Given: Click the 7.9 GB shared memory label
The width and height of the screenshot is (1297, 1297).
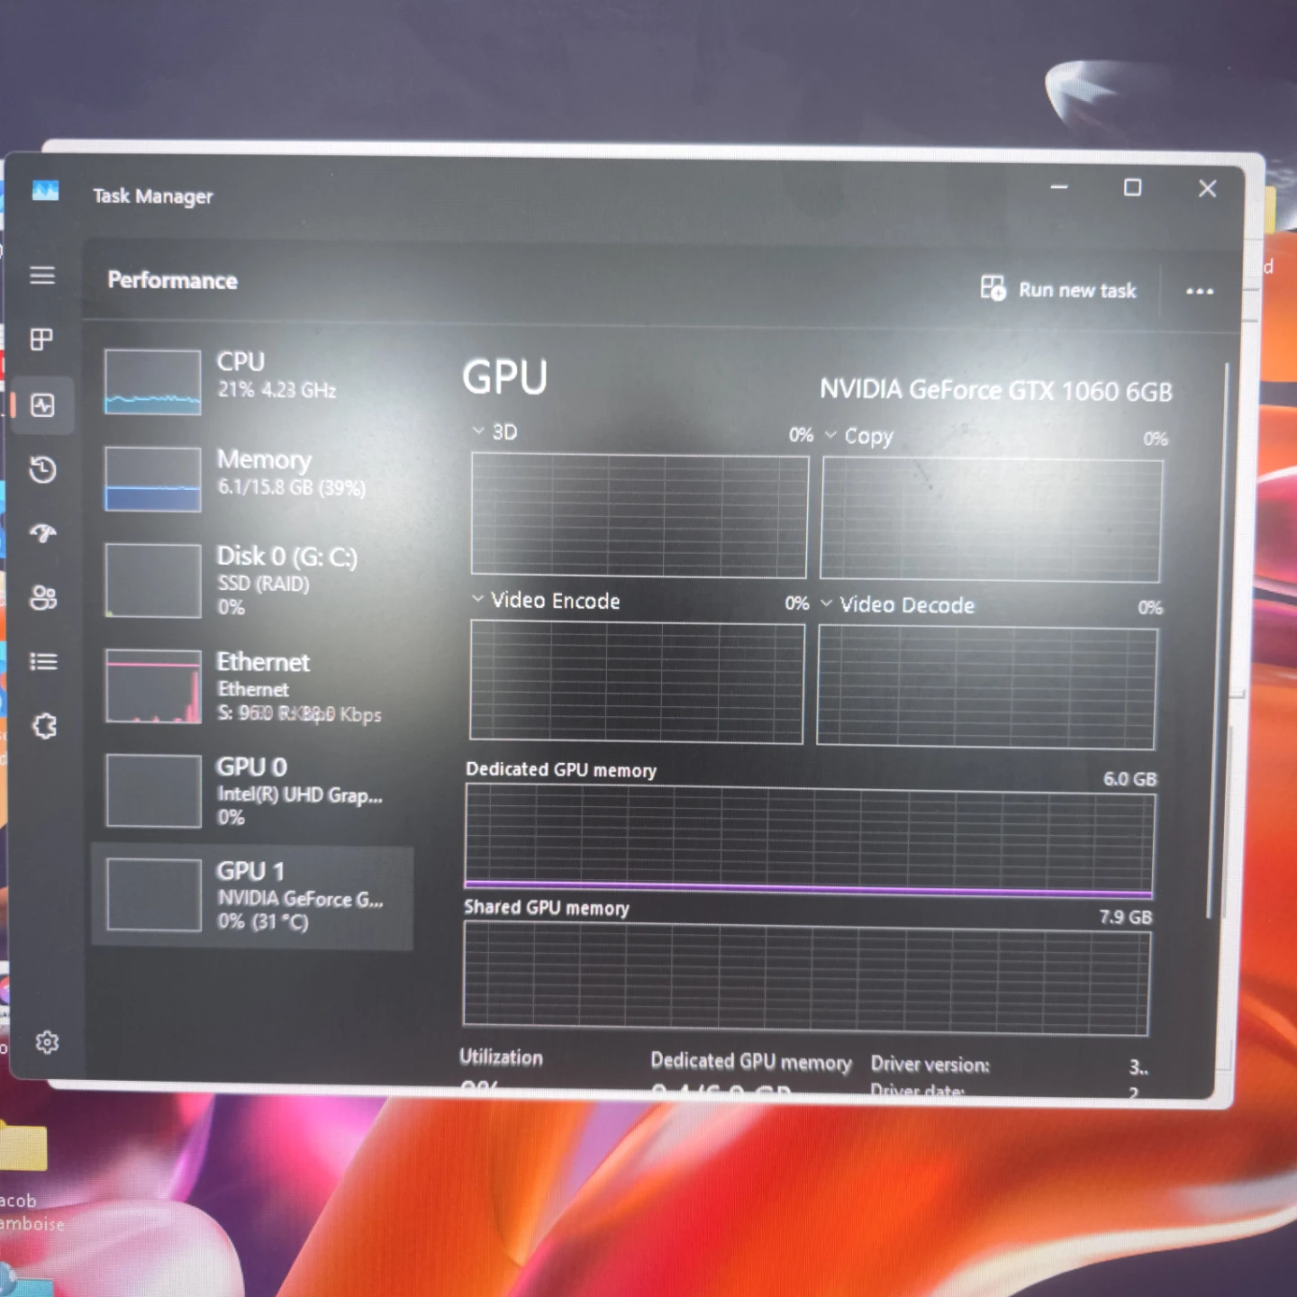Looking at the screenshot, I should coord(1125,917).
